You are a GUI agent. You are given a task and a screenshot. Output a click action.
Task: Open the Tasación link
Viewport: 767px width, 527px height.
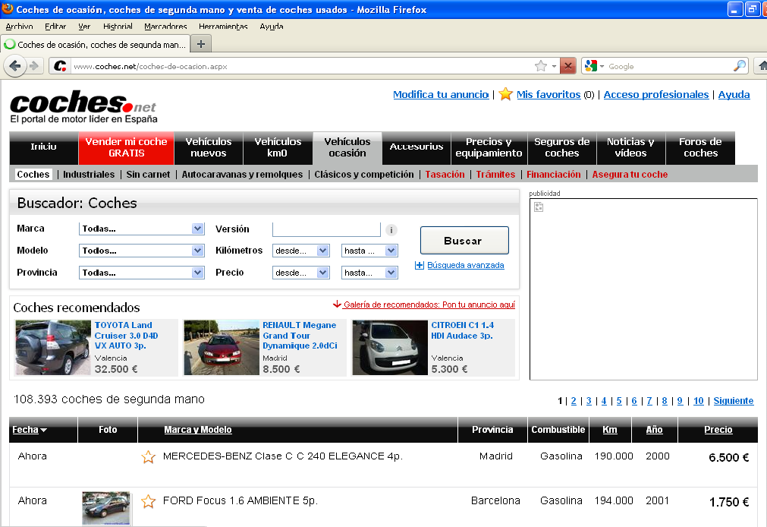coord(445,175)
